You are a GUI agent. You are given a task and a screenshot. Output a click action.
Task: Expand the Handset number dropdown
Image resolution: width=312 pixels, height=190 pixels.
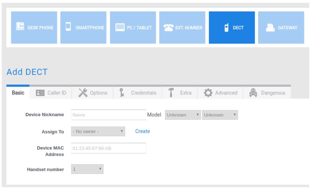87,169
